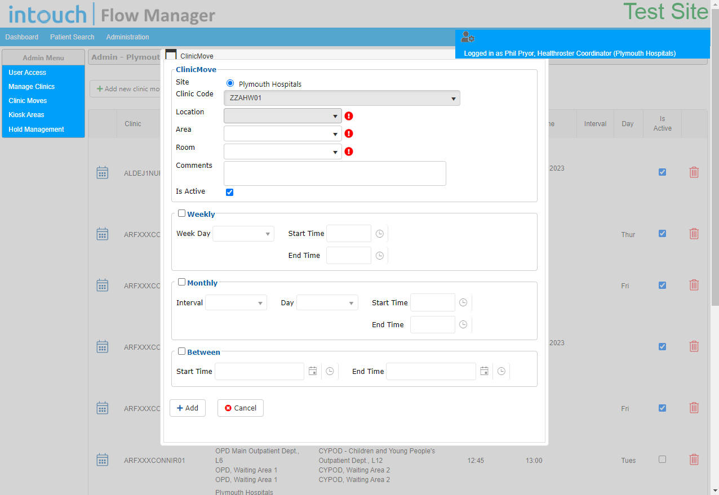
Task: Click user settings icon above login text
Action: tap(468, 37)
